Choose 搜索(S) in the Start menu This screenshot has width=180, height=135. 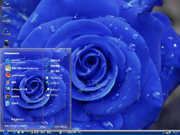53,90
